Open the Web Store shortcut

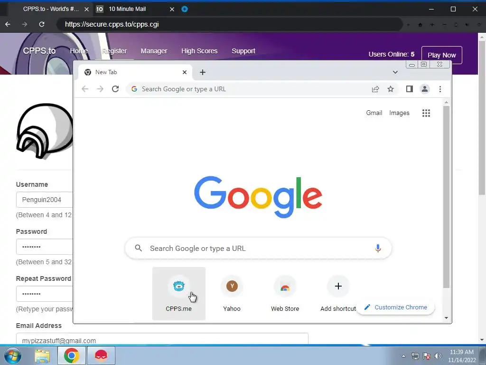point(285,293)
